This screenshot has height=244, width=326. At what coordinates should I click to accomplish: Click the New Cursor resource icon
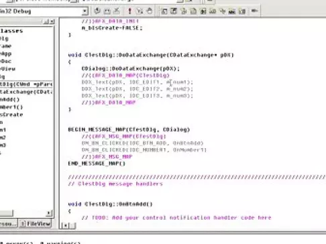tap(184, 11)
